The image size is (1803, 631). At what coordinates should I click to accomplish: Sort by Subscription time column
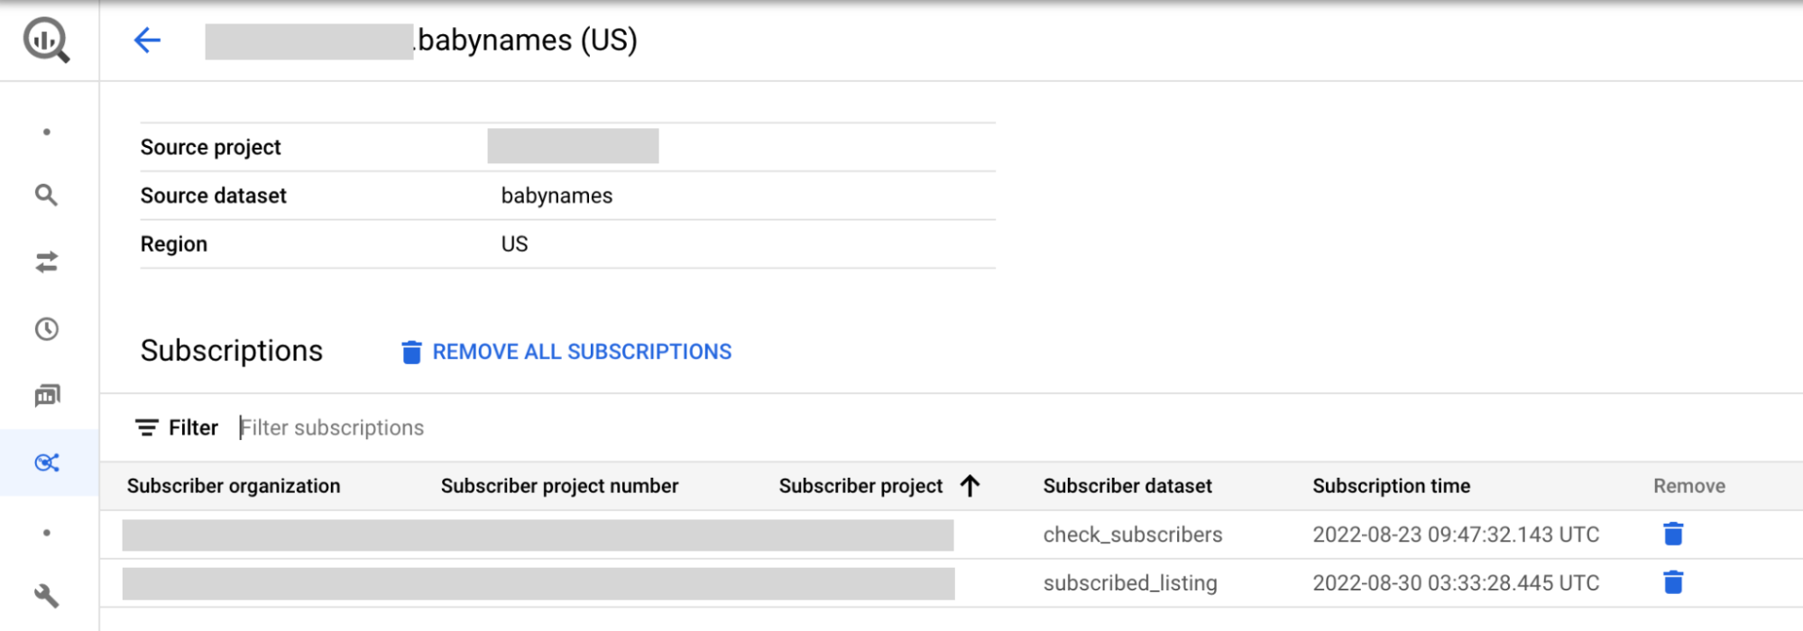[x=1390, y=486]
